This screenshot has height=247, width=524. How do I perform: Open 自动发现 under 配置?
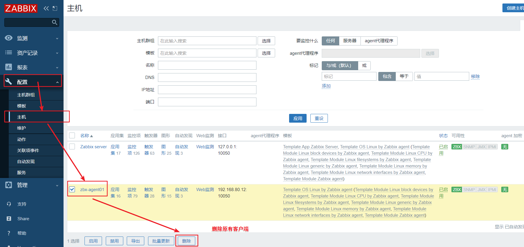click(26, 162)
